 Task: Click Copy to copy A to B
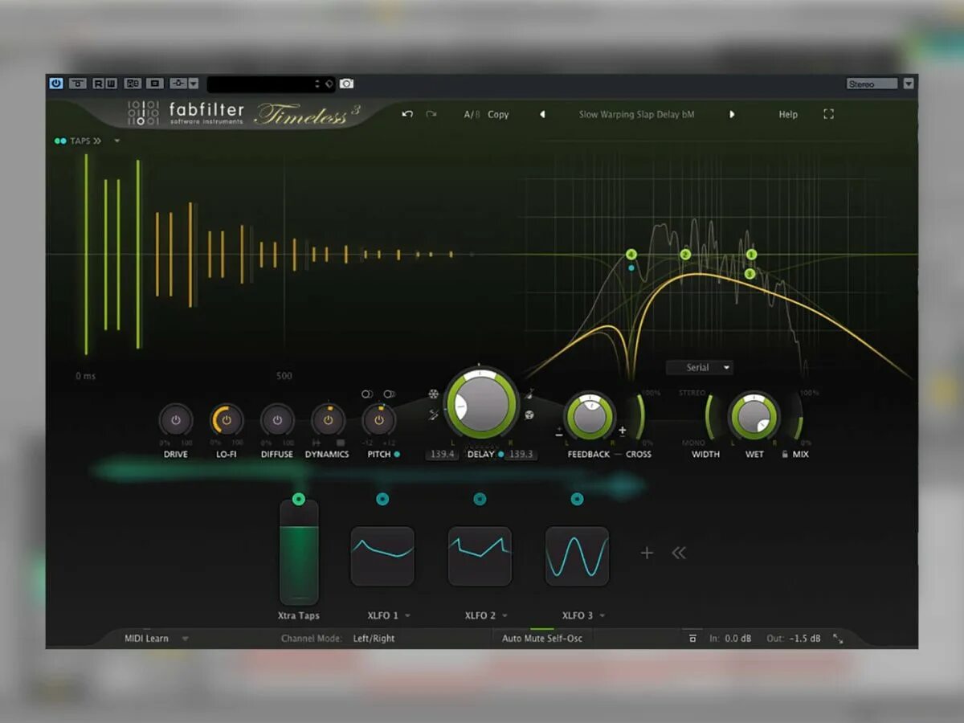pos(498,115)
